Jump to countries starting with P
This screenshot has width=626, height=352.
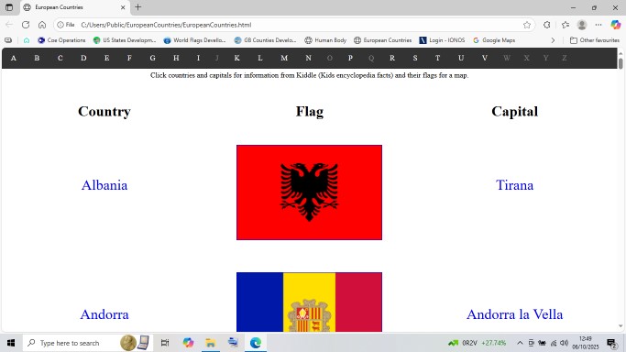[350, 58]
